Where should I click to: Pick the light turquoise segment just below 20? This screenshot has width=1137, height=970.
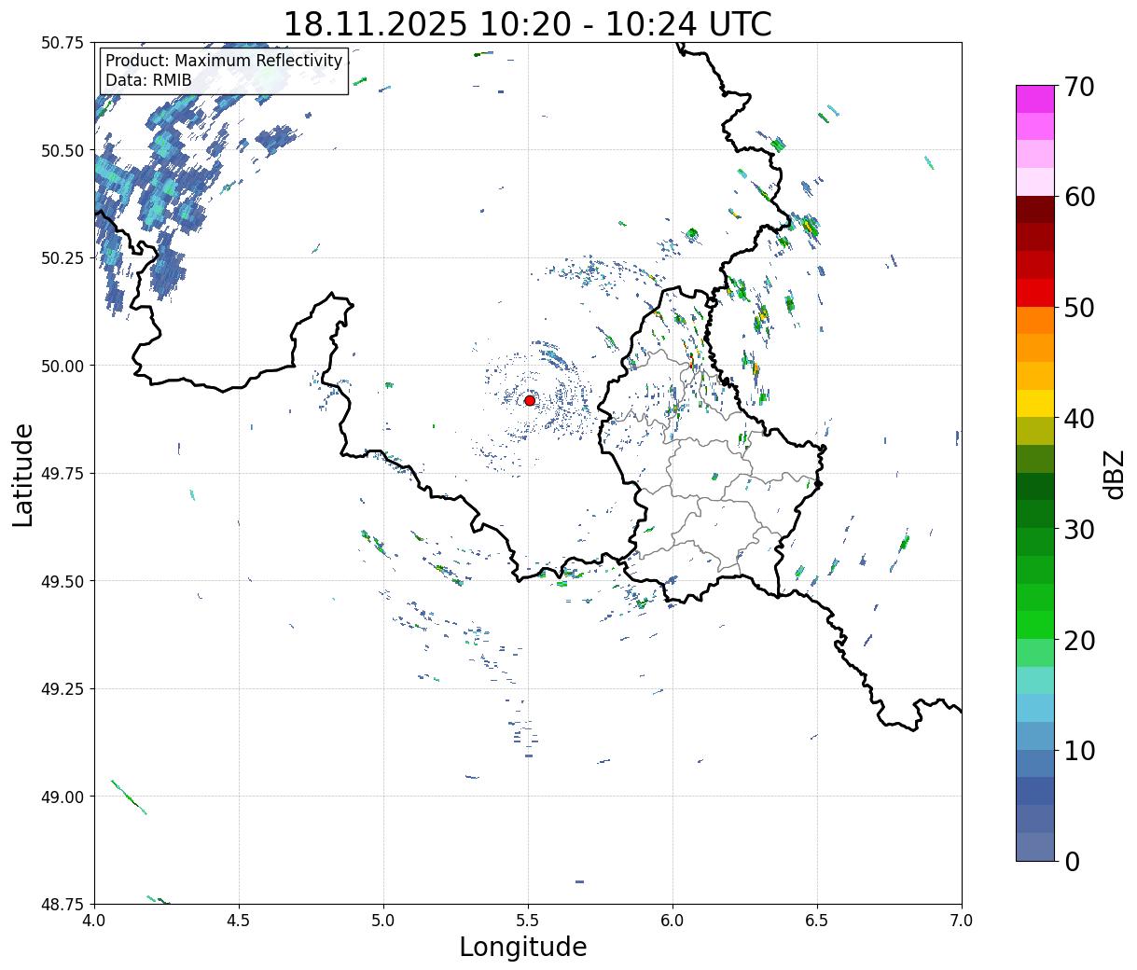[1035, 681]
